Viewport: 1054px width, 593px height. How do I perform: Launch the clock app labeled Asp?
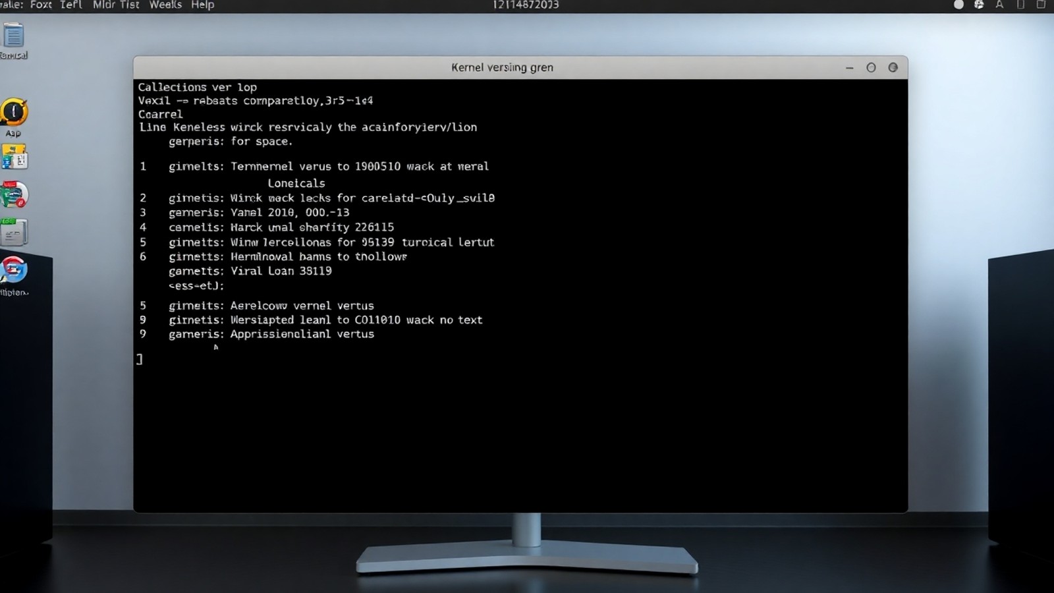pyautogui.click(x=14, y=112)
